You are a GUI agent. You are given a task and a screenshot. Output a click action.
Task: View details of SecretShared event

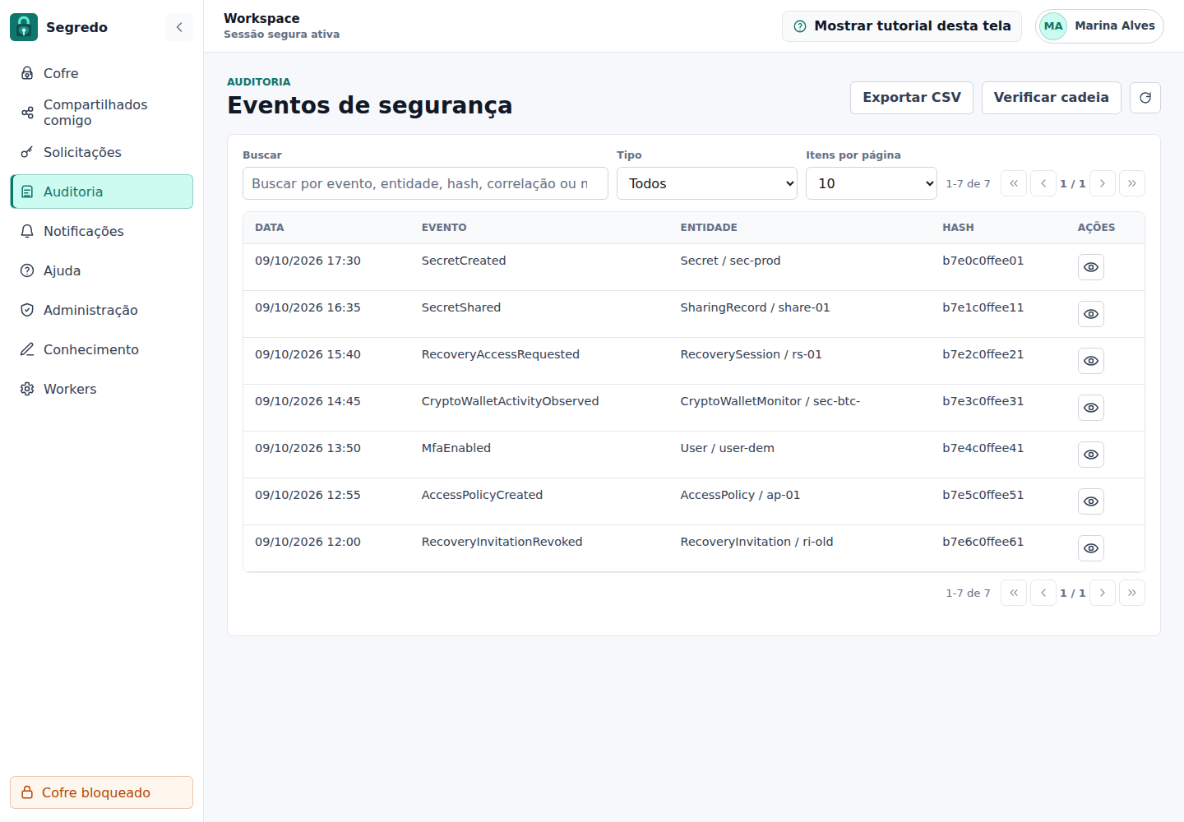(1091, 314)
